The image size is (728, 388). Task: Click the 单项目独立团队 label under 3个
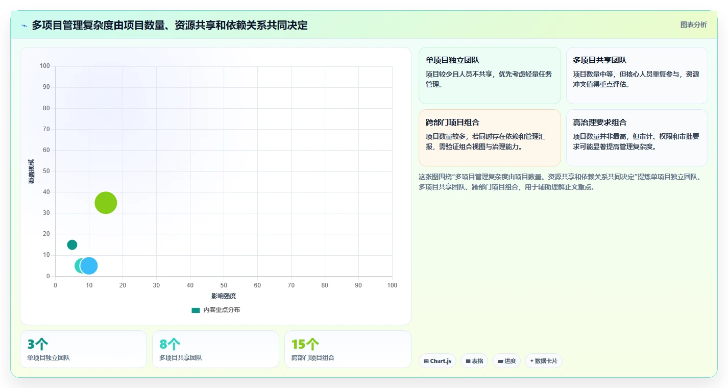pyautogui.click(x=48, y=358)
